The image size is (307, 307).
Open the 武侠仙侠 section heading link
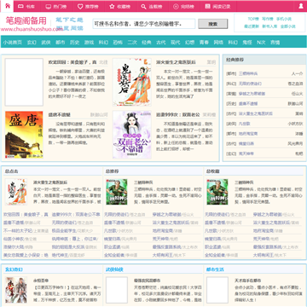[114, 269]
